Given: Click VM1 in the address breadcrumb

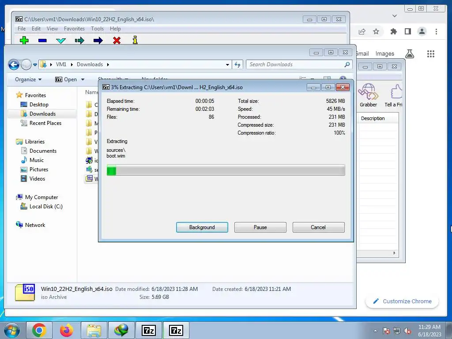Looking at the screenshot, I should (61, 64).
